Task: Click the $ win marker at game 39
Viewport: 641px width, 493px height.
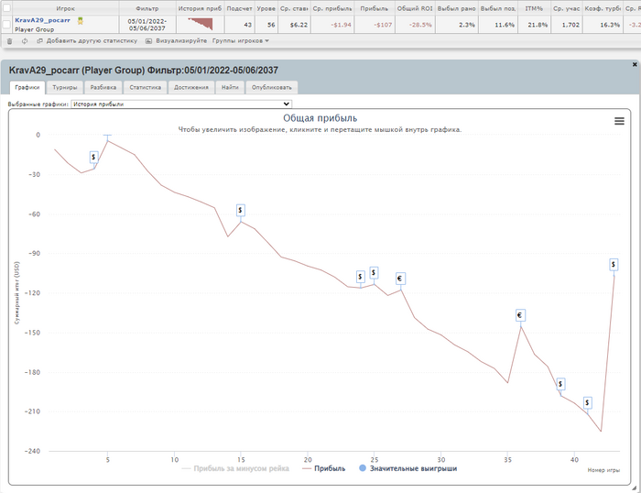Action: coord(560,384)
